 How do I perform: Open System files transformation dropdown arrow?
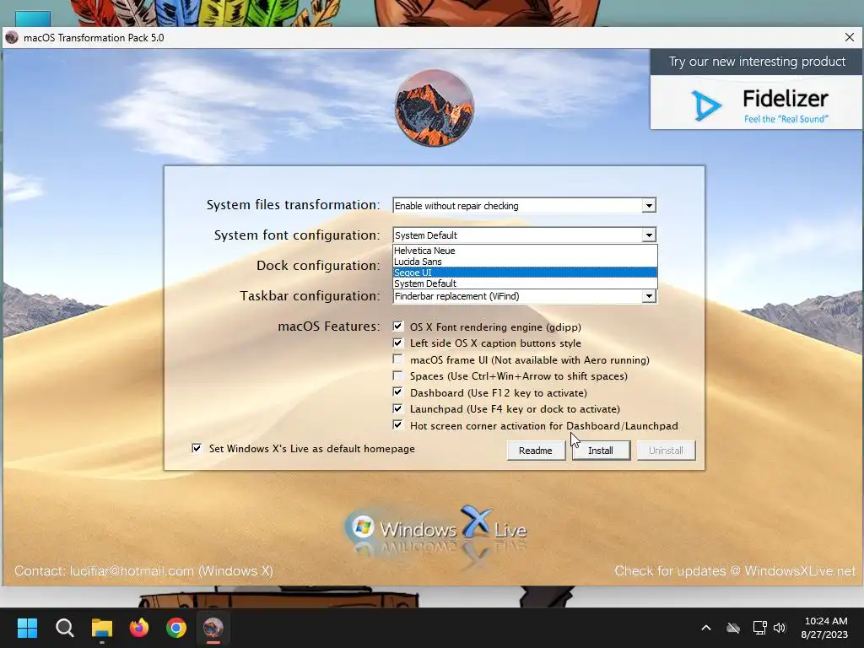click(649, 206)
